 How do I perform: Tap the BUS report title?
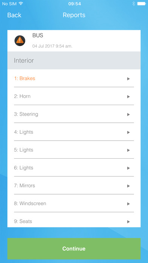tap(38, 36)
